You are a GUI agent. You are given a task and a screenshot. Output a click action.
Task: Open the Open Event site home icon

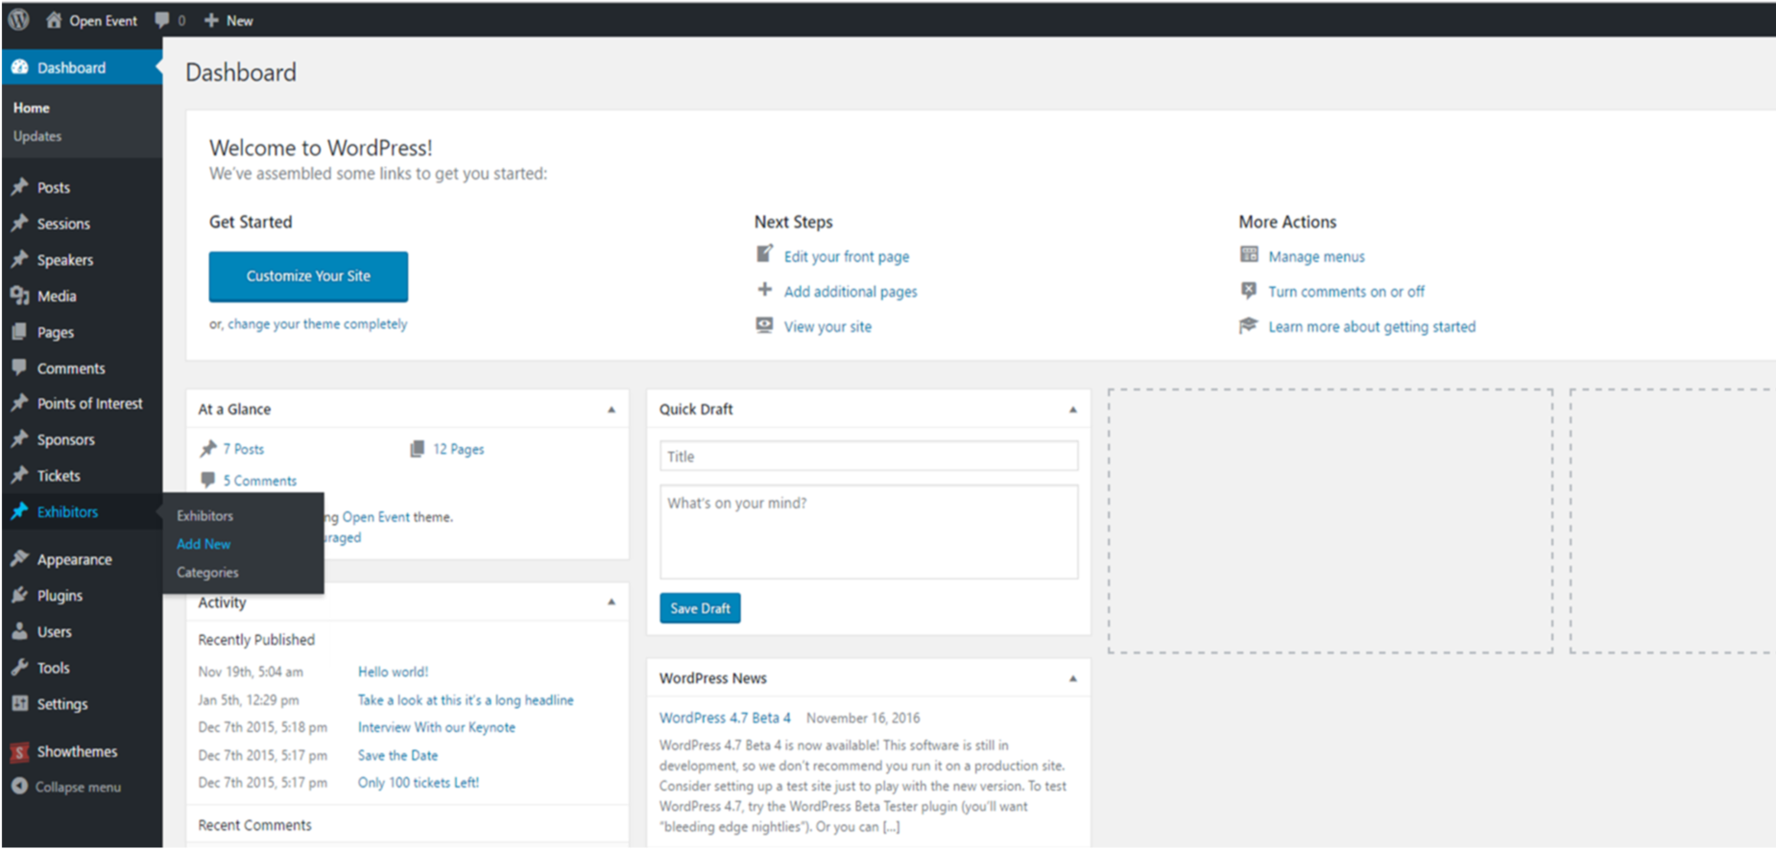[x=54, y=19]
